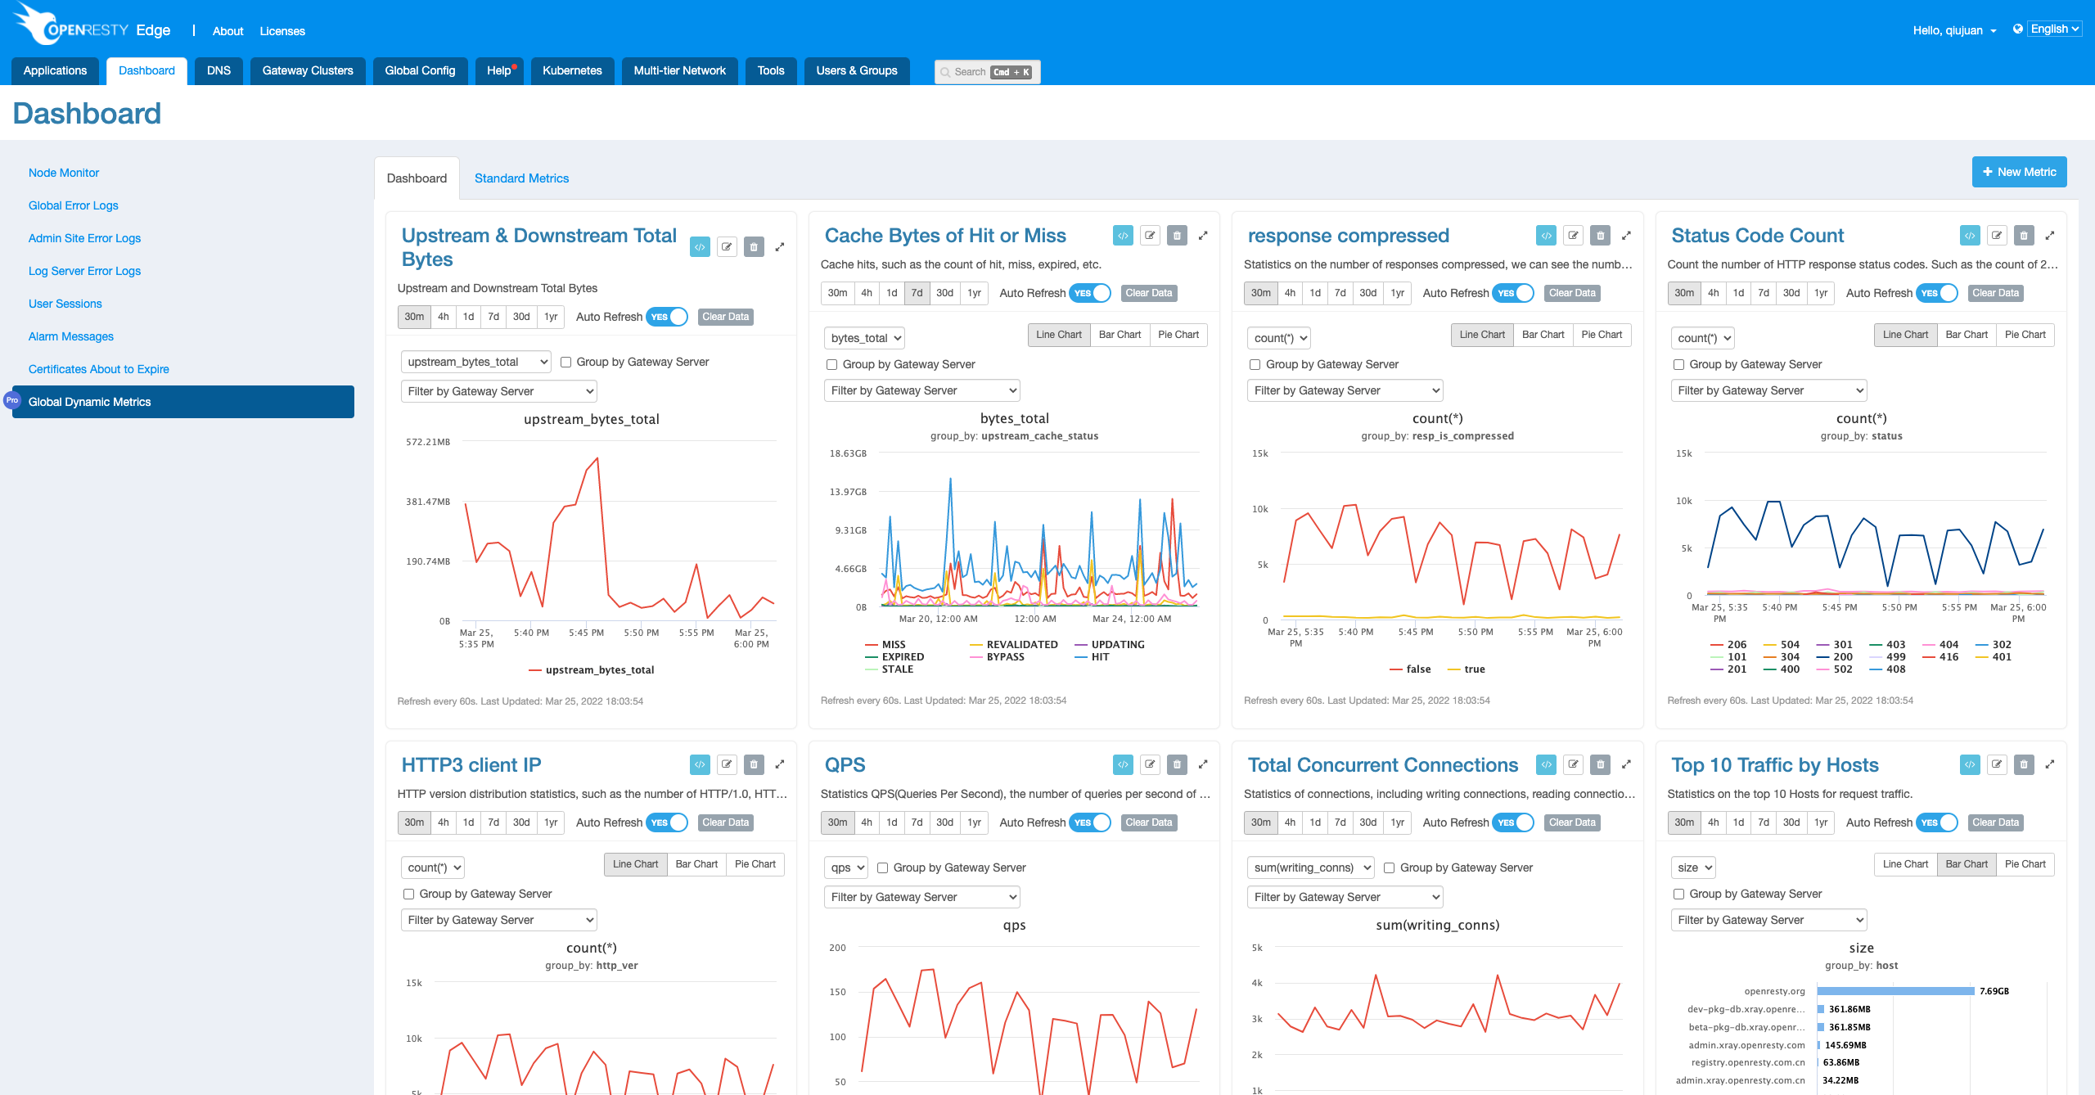The height and width of the screenshot is (1095, 2095).
Task: Open the Multi-tier Network tab
Action: pos(679,70)
